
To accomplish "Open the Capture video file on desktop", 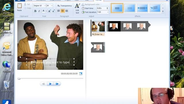I will [7, 28].
